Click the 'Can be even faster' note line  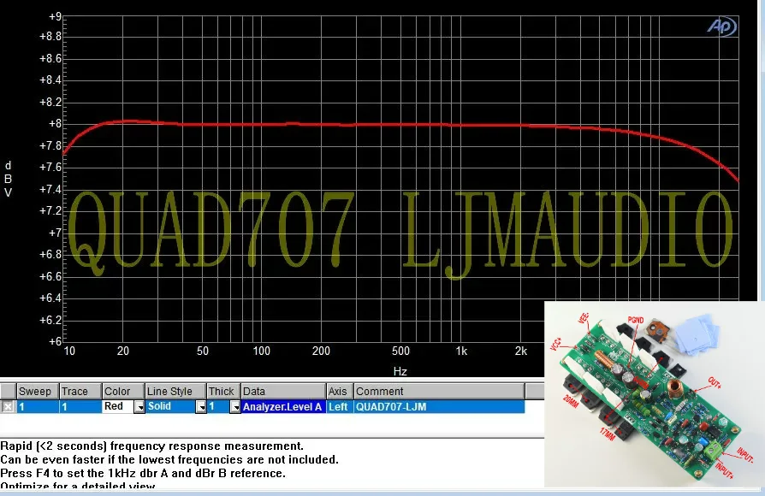point(169,459)
